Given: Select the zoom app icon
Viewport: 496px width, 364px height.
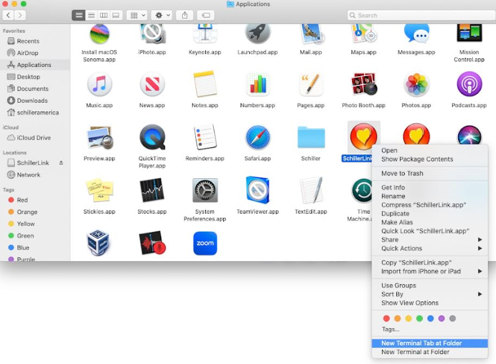Looking at the screenshot, I should point(205,243).
